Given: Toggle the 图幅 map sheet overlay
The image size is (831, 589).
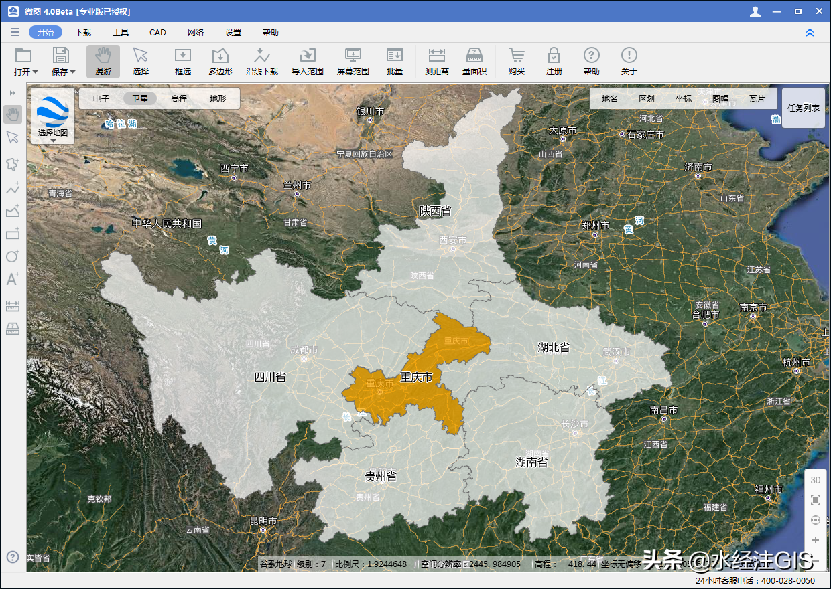Looking at the screenshot, I should click(x=720, y=98).
